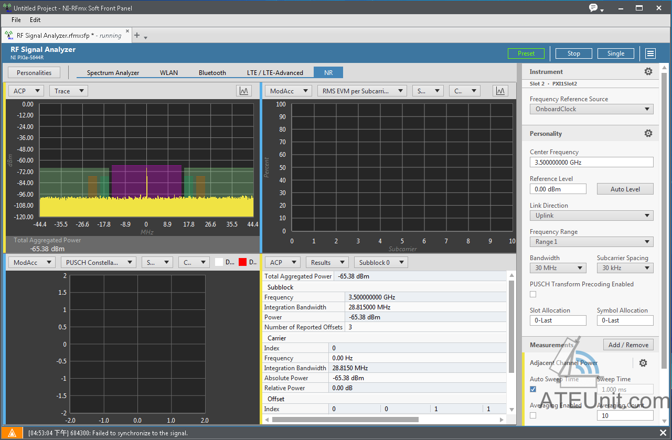Open the Trace dropdown

tap(69, 91)
